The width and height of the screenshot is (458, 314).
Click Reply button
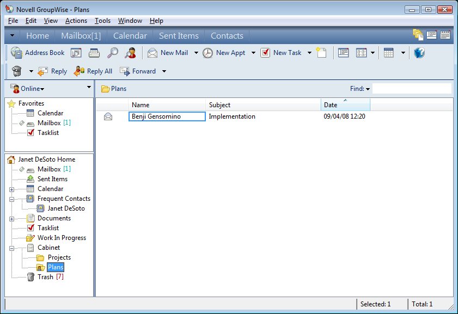coord(53,71)
